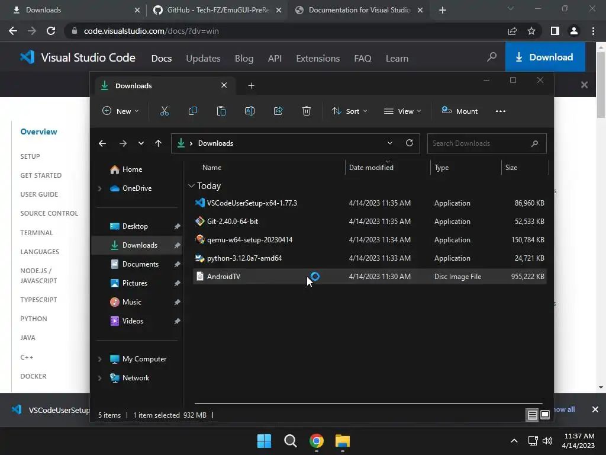
Task: Click the Mount button in Explorer toolbar
Action: (x=459, y=111)
